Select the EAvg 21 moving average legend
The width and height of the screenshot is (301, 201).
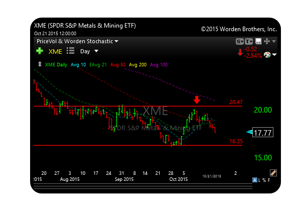pyautogui.click(x=98, y=65)
